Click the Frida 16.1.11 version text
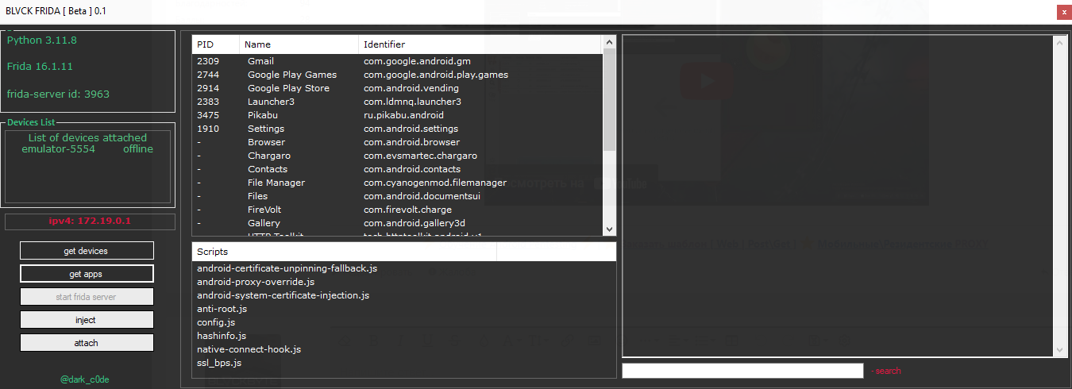The image size is (1072, 389). (x=40, y=67)
